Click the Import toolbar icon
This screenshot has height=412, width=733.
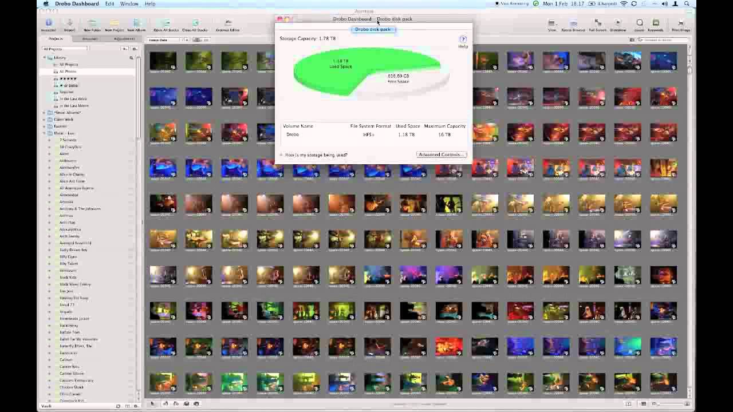tap(69, 23)
